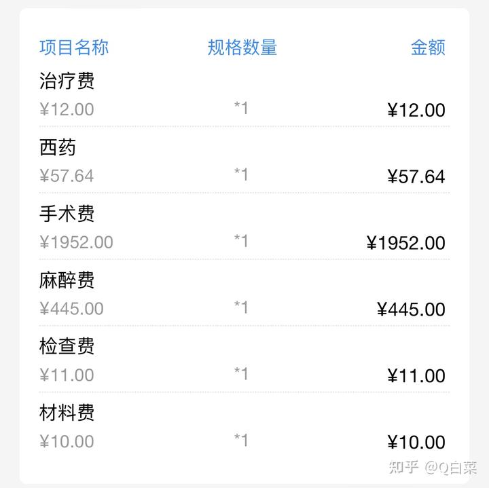Select the 规格数量 column header
Image resolution: width=489 pixels, height=488 pixels.
[242, 48]
